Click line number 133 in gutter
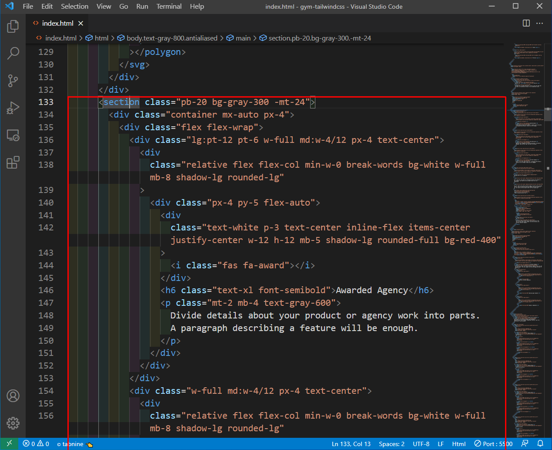 (x=46, y=102)
